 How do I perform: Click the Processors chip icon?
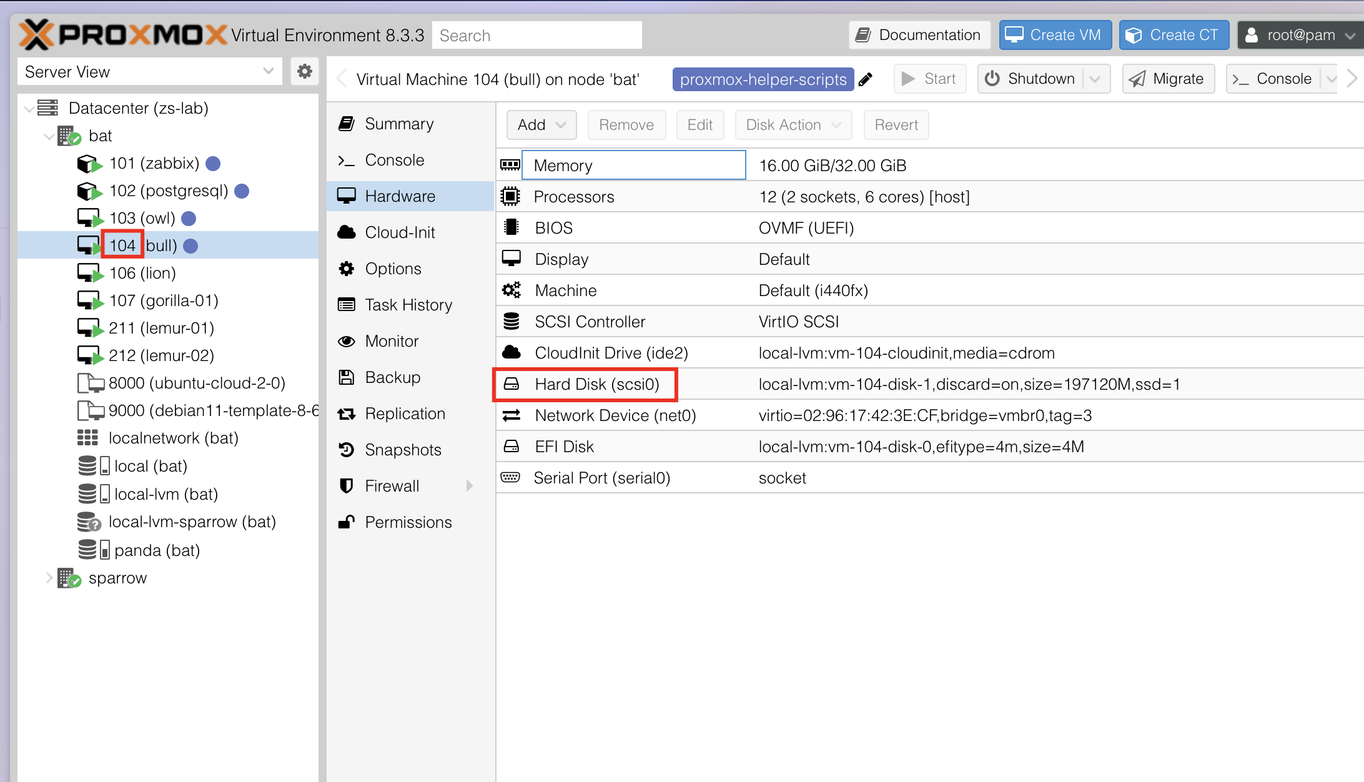(x=510, y=197)
